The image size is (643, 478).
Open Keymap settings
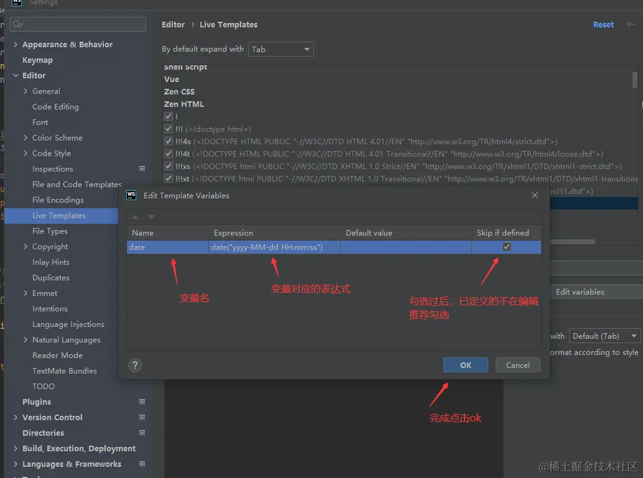tap(37, 60)
